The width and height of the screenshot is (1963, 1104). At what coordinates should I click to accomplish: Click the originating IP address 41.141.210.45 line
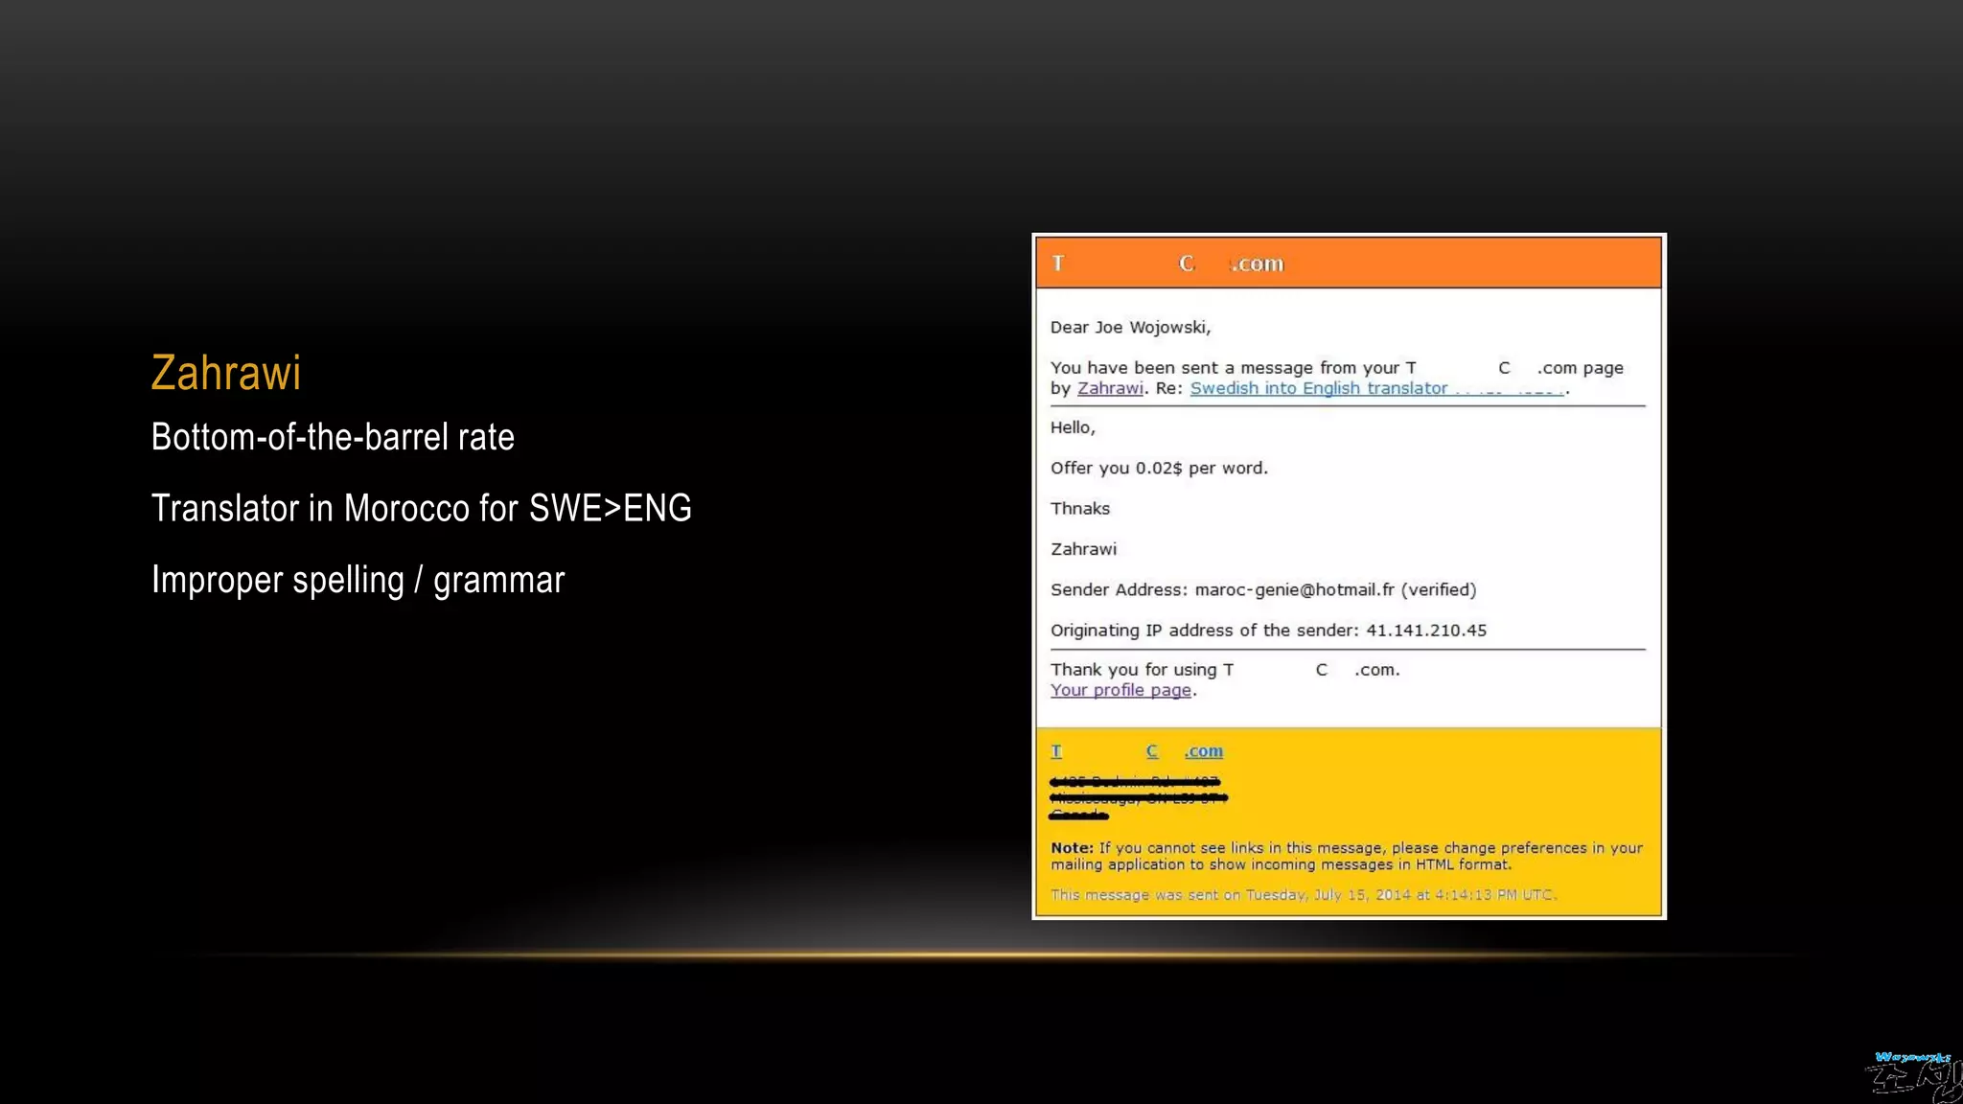coord(1268,631)
